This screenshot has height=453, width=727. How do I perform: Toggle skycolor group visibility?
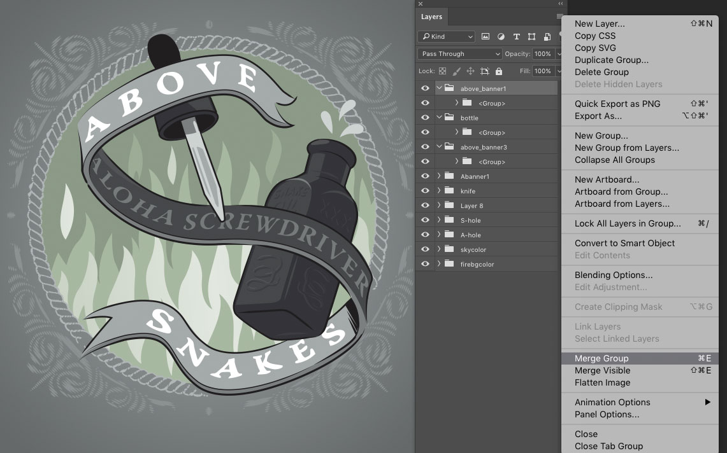425,249
